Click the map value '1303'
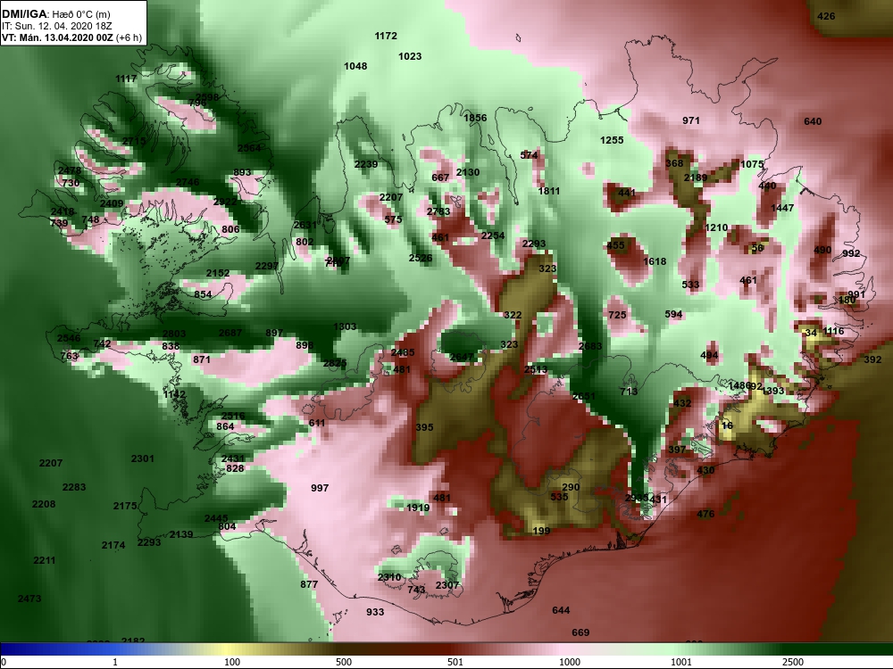Image resolution: width=893 pixels, height=669 pixels. [x=345, y=326]
